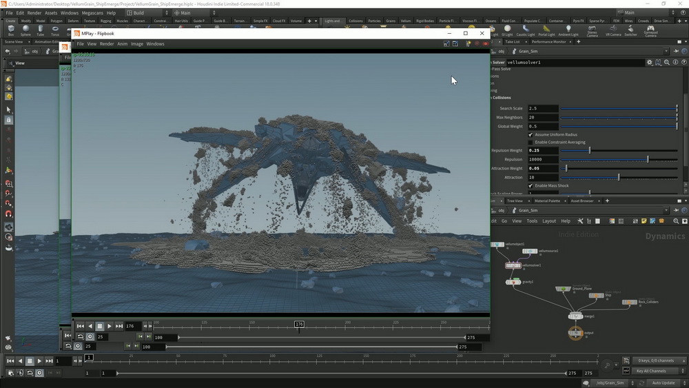Add a sticky note in network editor
Image resolution: width=689 pixels, height=388 pixels.
pos(644,221)
